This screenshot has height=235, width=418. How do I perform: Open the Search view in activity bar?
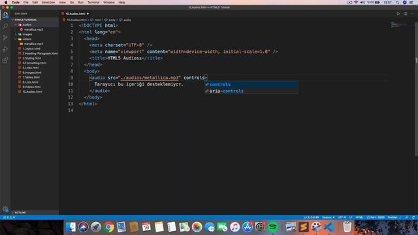tap(5, 26)
